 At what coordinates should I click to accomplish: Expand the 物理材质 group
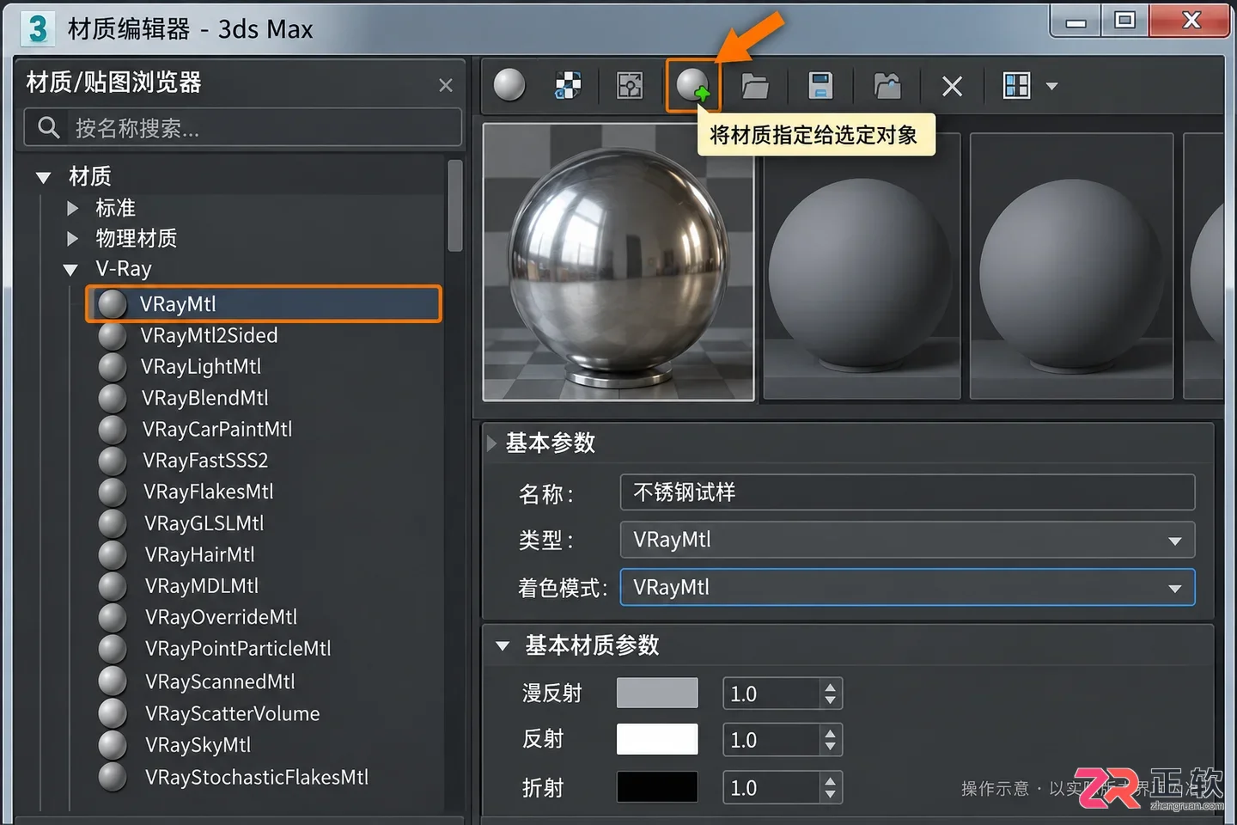[73, 239]
